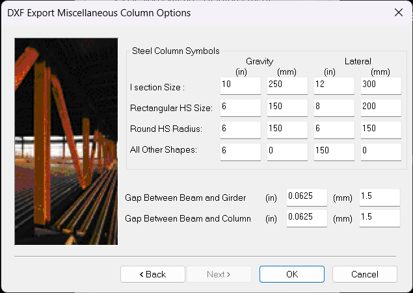
Task: Edit Gap Between Beam and Girder inches
Action: [306, 197]
